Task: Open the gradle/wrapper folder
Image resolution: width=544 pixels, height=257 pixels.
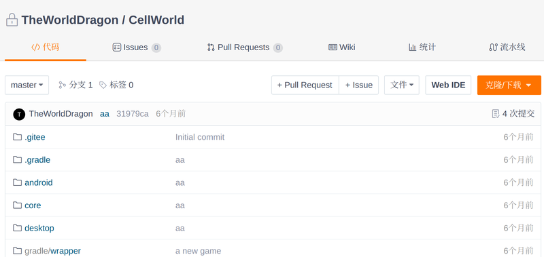Action: (53, 251)
